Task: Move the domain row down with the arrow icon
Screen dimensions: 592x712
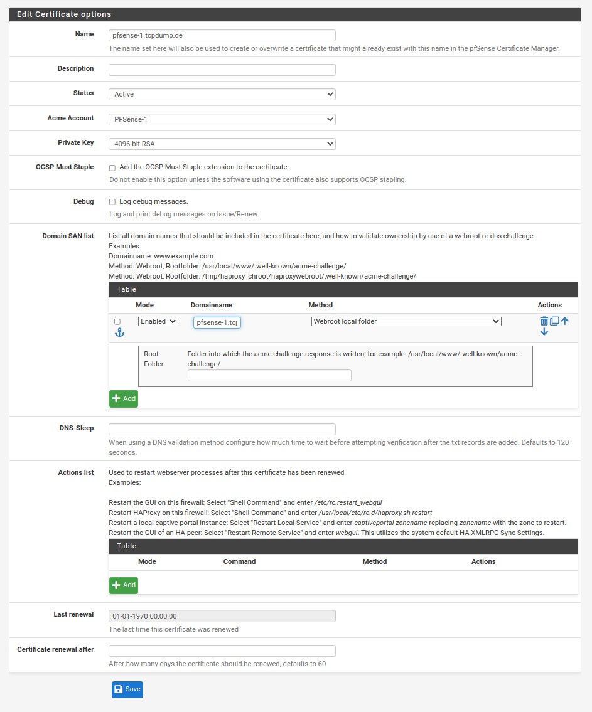Action: (x=544, y=332)
